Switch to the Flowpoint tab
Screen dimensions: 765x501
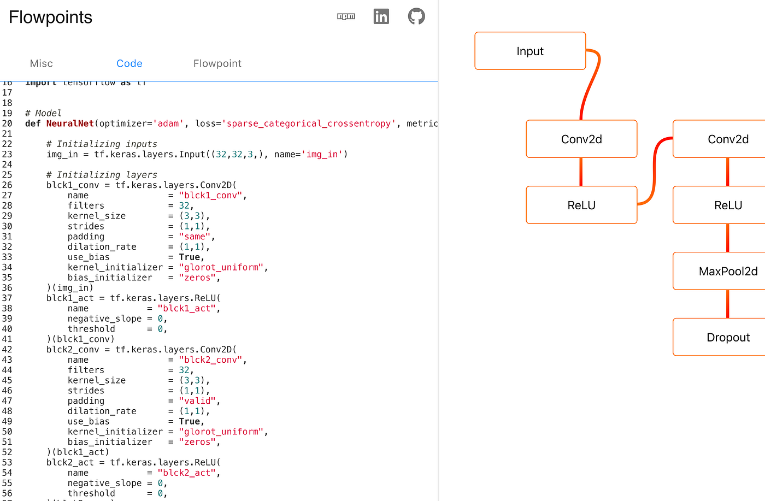(x=217, y=63)
